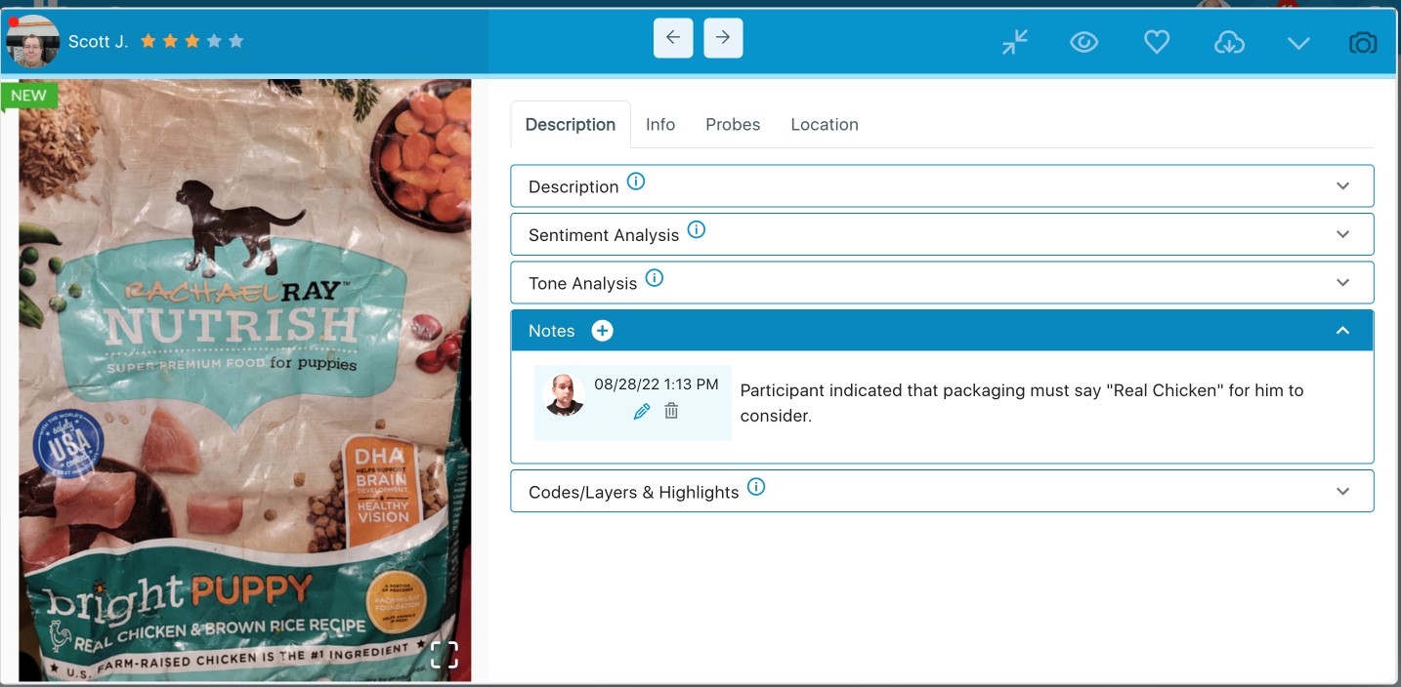The image size is (1401, 687).
Task: Add a new note with the plus icon
Action: coord(602,330)
